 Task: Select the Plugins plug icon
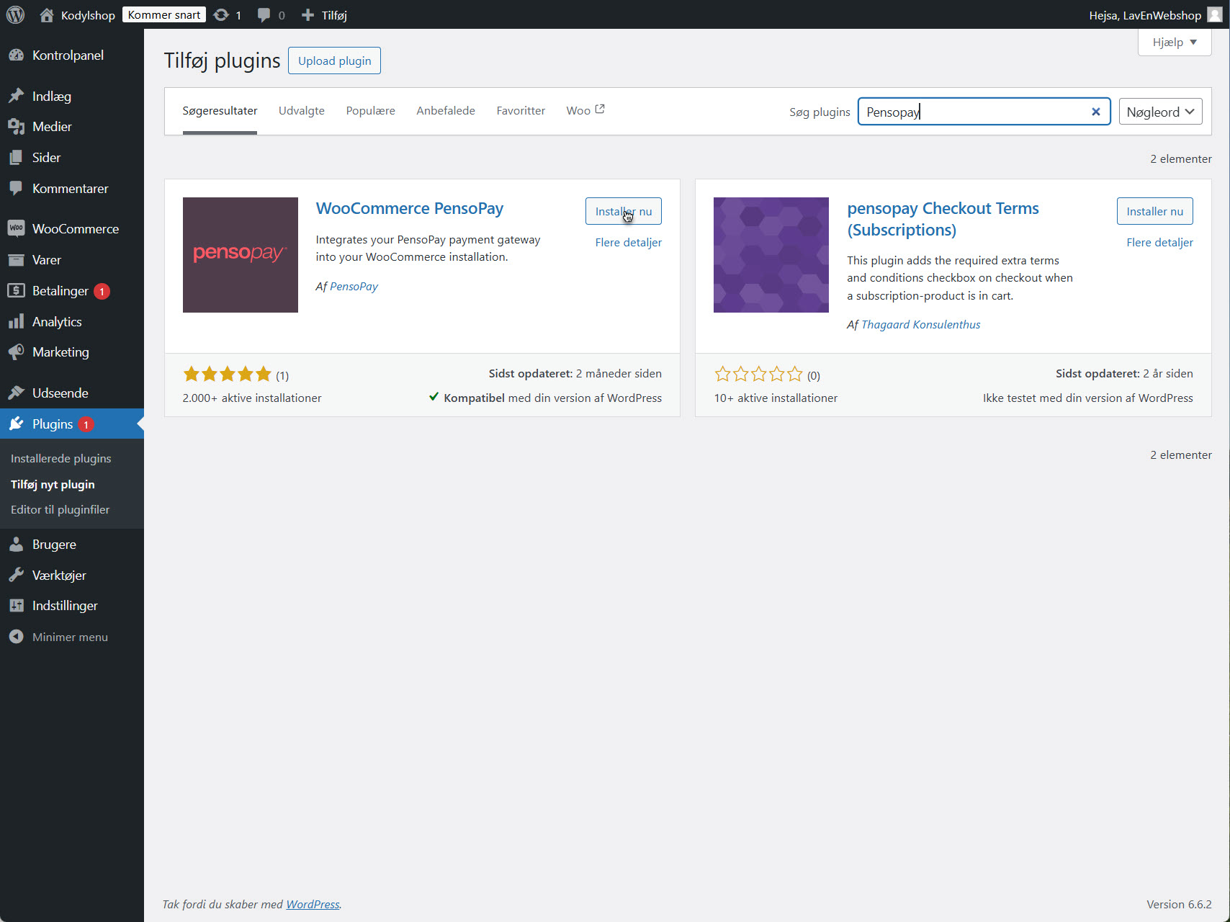16,424
